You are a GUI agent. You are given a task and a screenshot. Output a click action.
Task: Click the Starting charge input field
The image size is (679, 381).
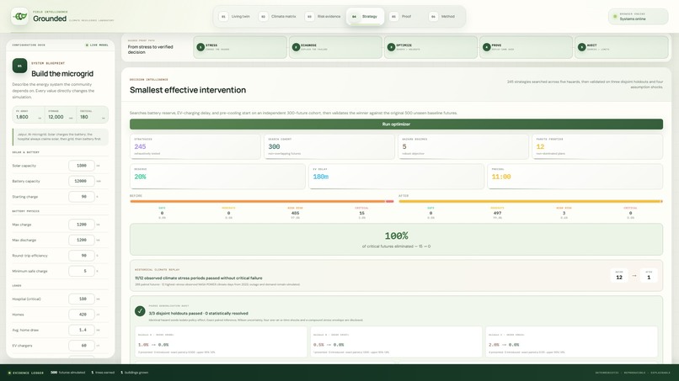(82, 197)
